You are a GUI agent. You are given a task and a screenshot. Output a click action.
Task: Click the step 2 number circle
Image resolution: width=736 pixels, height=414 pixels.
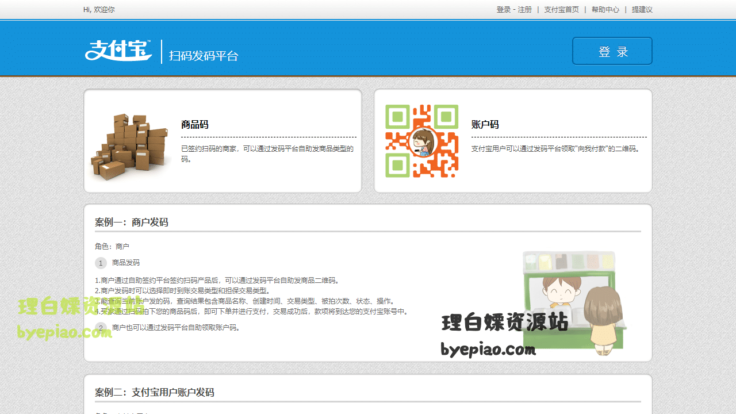pyautogui.click(x=101, y=328)
